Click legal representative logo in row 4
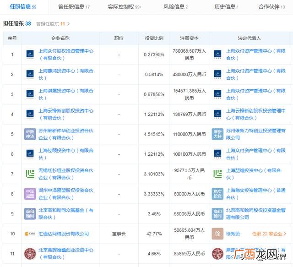The width and height of the screenshot is (293, 267). [217, 114]
